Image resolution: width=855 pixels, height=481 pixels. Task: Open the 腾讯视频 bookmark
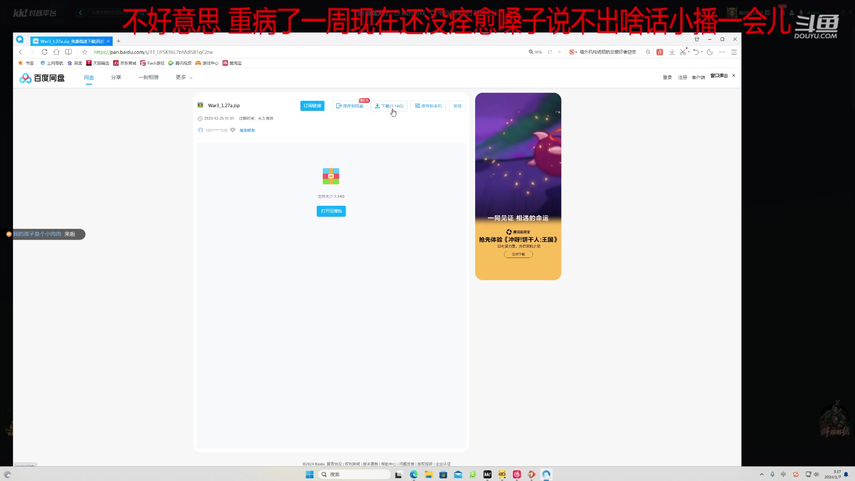(x=180, y=63)
